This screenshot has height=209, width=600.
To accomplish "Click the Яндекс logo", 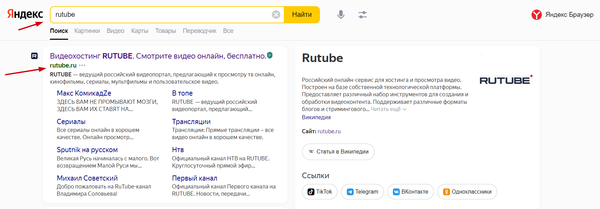I will 25,14.
